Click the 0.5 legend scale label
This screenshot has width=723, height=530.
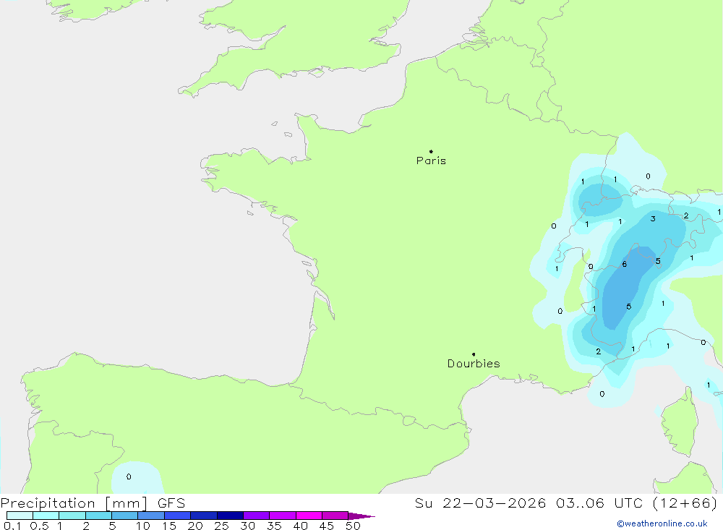coord(39,526)
